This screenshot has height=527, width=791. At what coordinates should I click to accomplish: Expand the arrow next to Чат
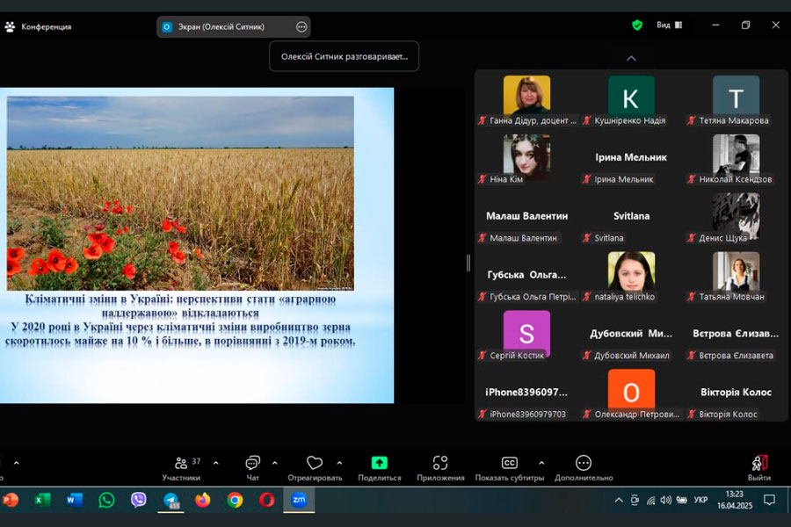click(275, 463)
